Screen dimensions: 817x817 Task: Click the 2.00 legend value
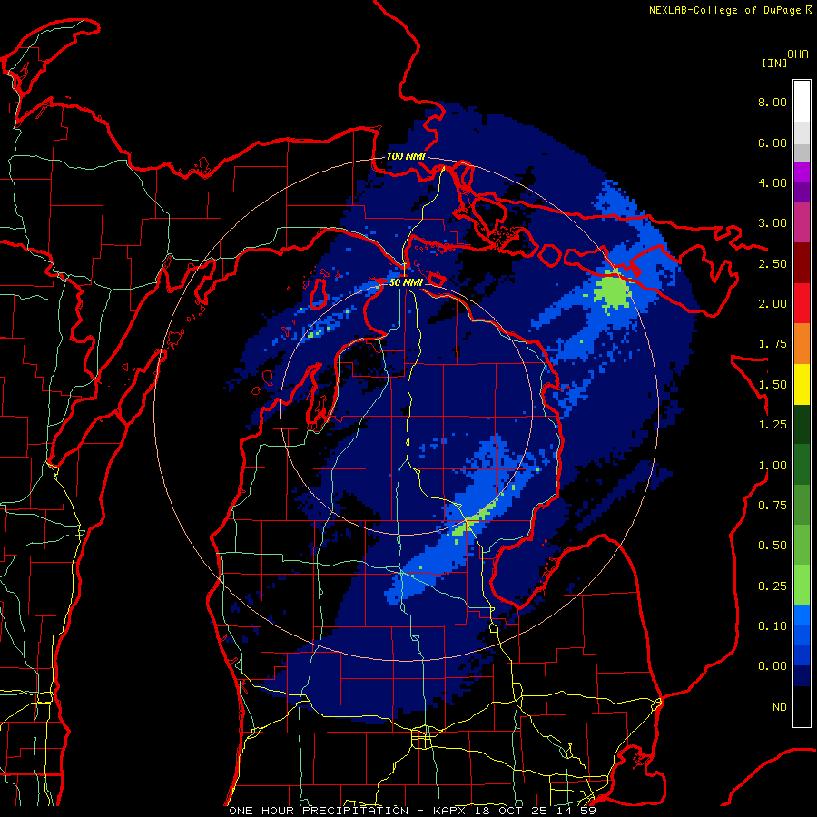[773, 304]
